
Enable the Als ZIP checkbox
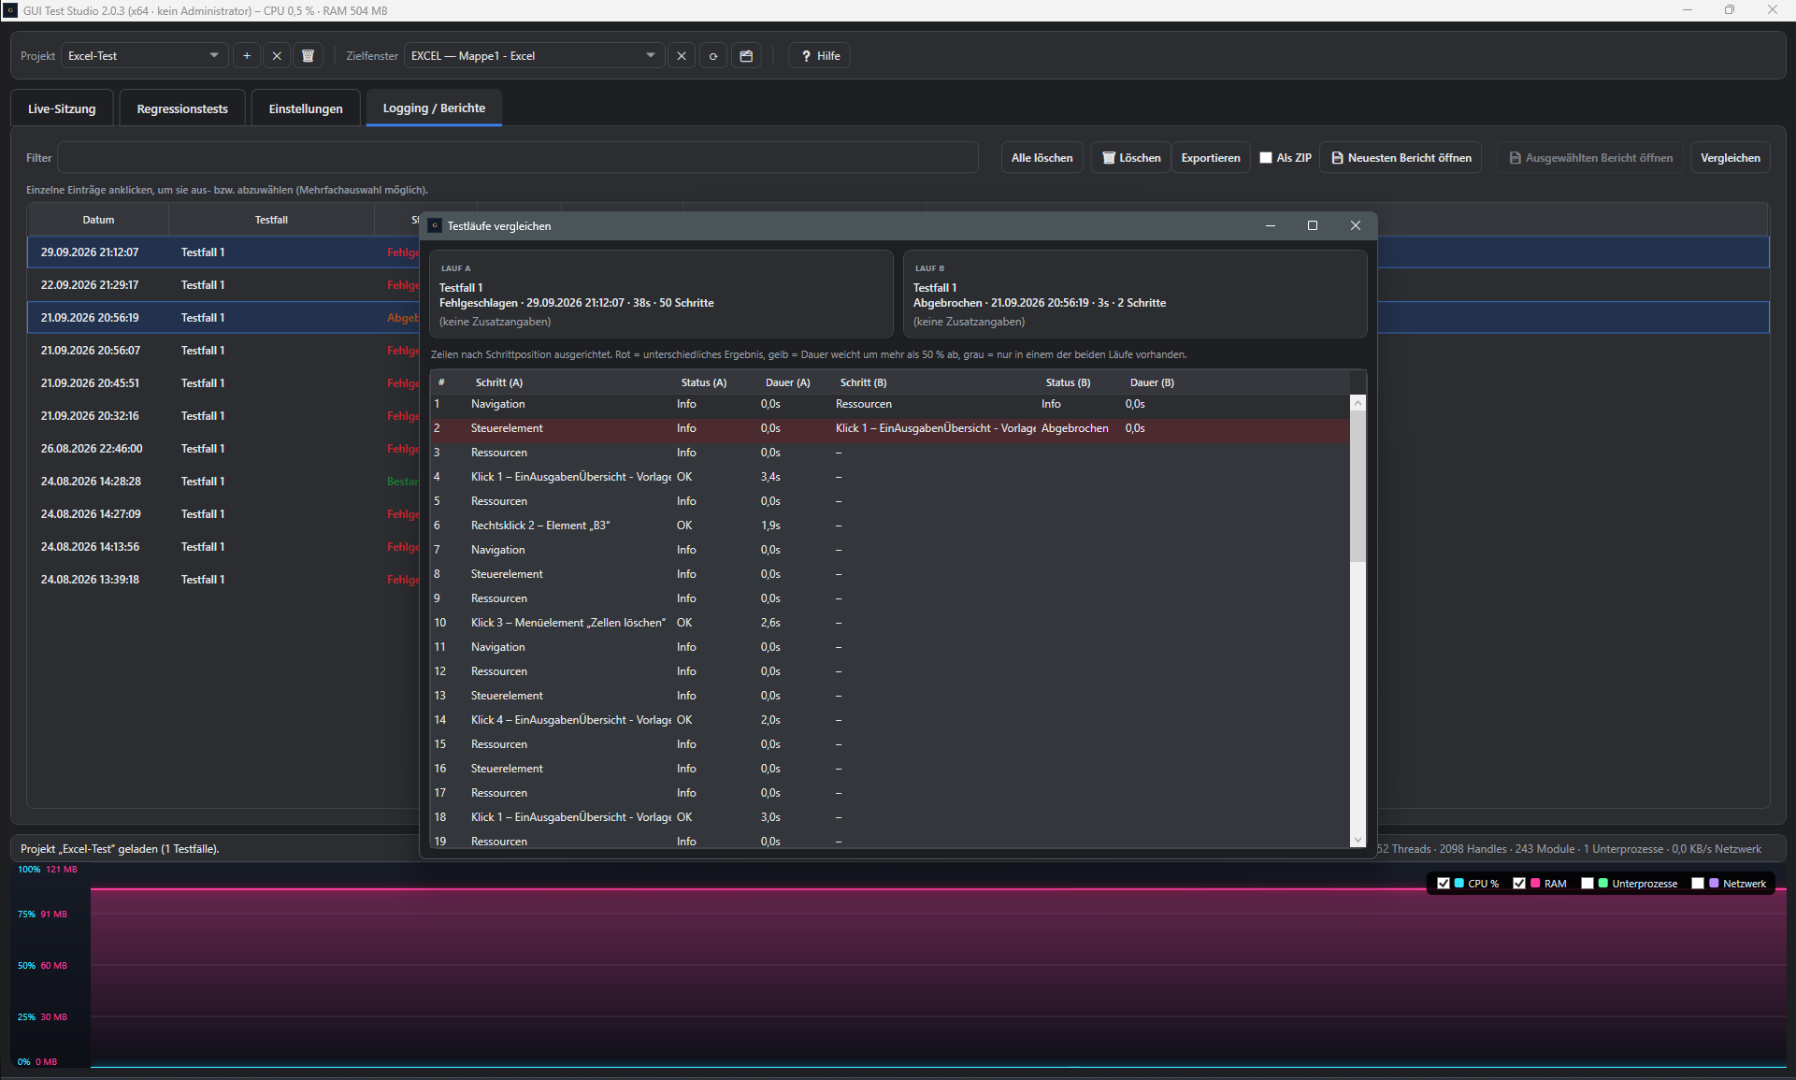pos(1266,158)
